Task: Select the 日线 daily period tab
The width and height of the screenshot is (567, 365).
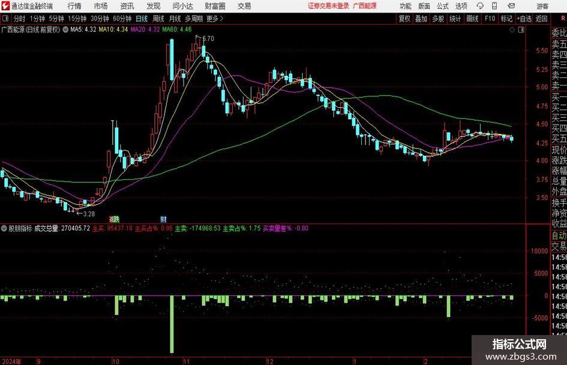Action: [142, 19]
